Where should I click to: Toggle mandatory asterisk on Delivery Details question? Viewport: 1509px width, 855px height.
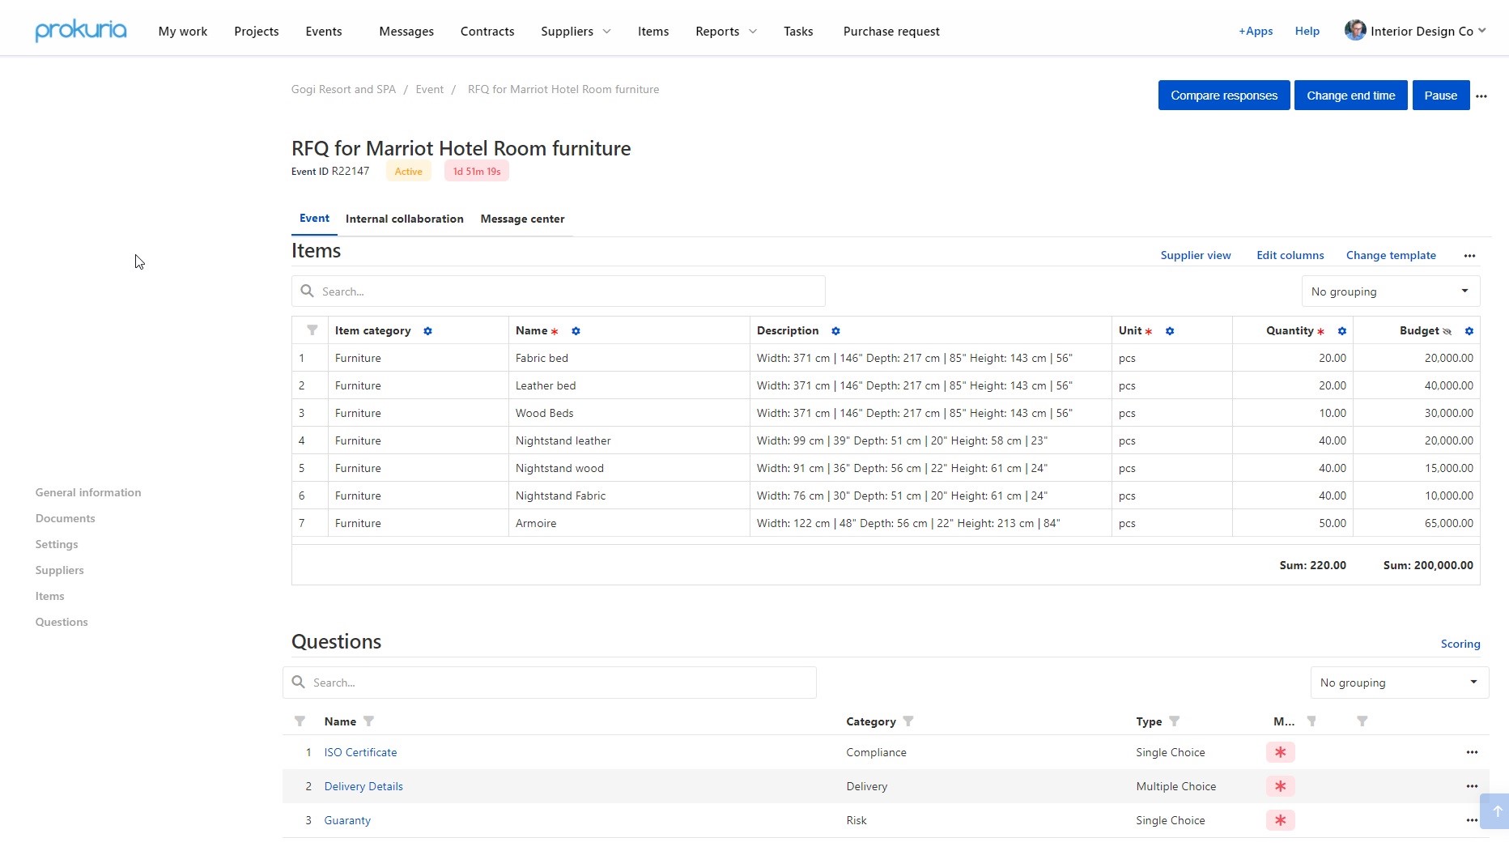(1280, 786)
